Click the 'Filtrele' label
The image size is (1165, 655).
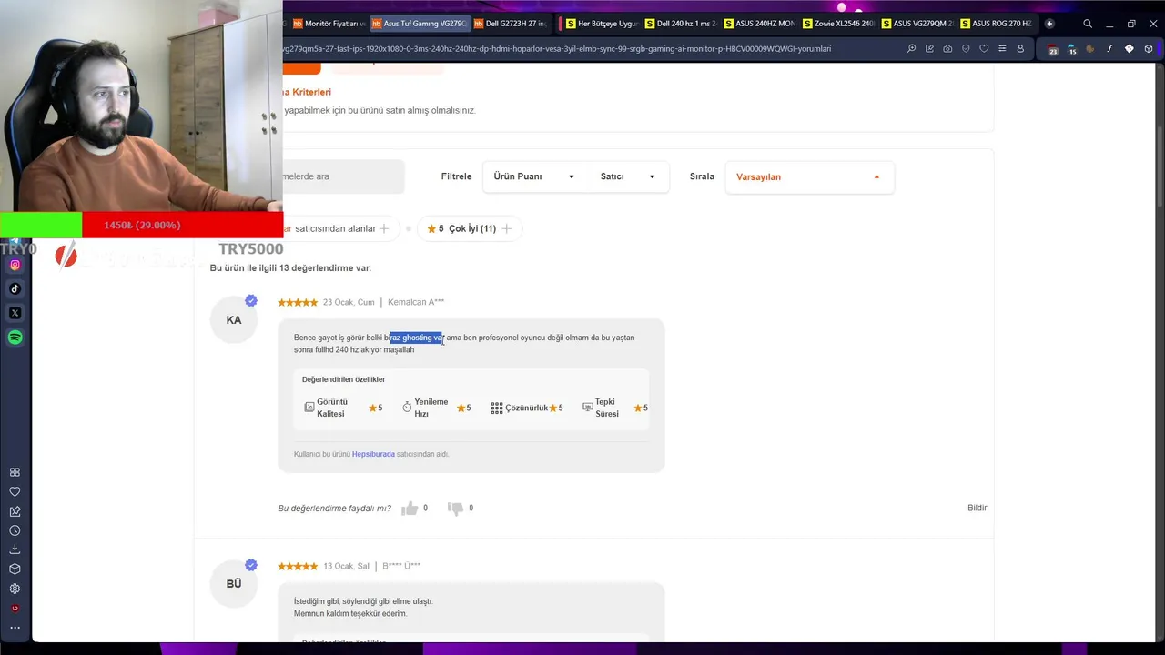pyautogui.click(x=456, y=176)
